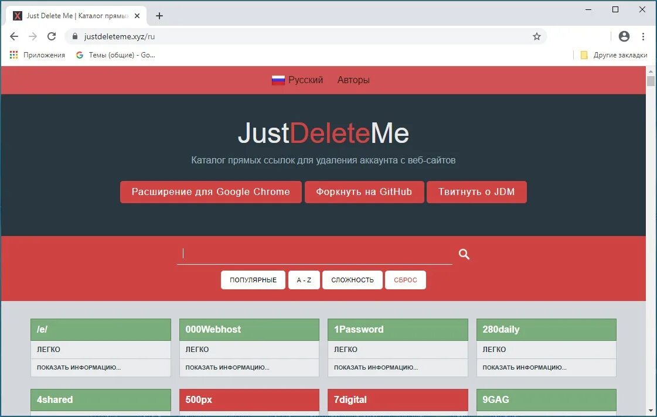Viewport: 657px width, 417px height.
Task: Open the Темы (общие) Google bookmark
Action: click(115, 55)
